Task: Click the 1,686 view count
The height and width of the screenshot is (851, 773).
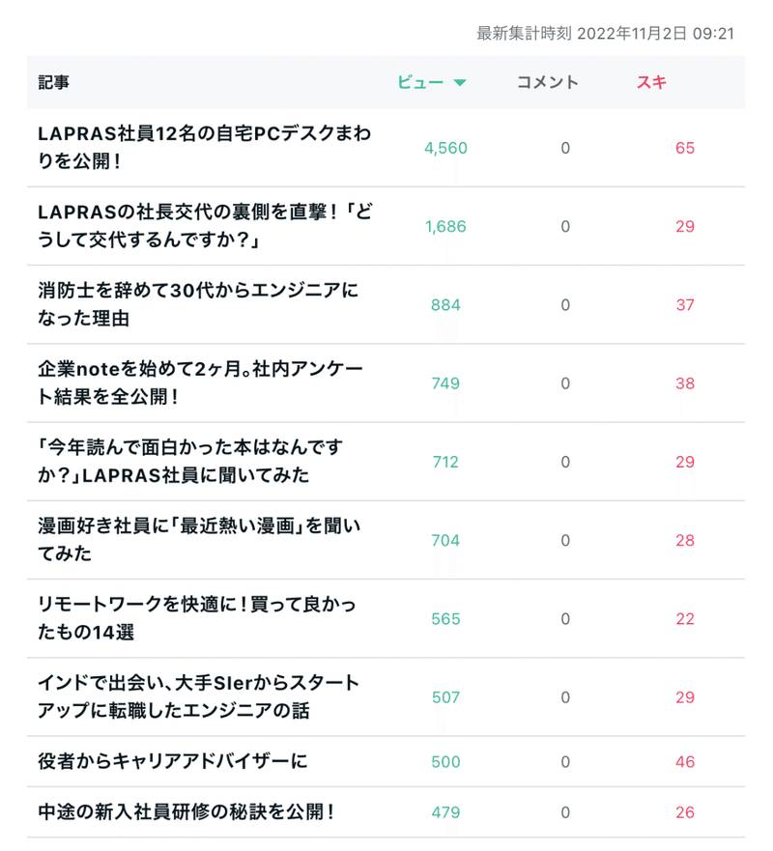Action: click(445, 226)
